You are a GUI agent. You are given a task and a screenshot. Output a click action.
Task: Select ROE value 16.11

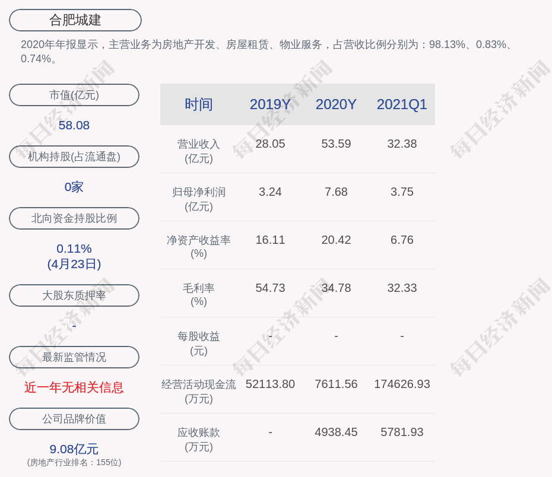(x=270, y=240)
